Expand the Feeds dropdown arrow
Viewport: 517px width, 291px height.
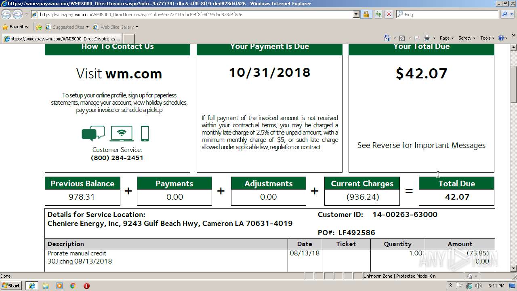tap(409, 38)
